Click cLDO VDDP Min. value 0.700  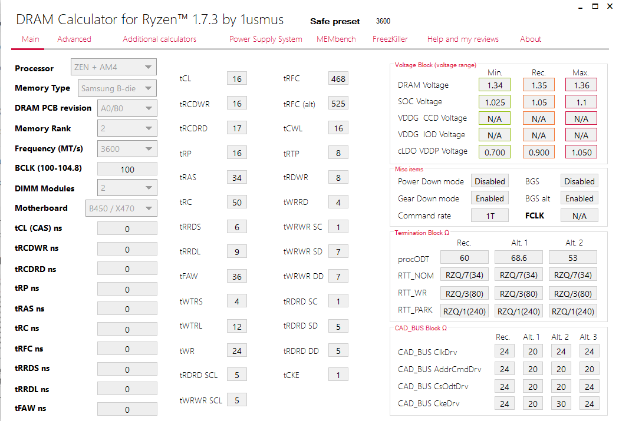click(495, 152)
